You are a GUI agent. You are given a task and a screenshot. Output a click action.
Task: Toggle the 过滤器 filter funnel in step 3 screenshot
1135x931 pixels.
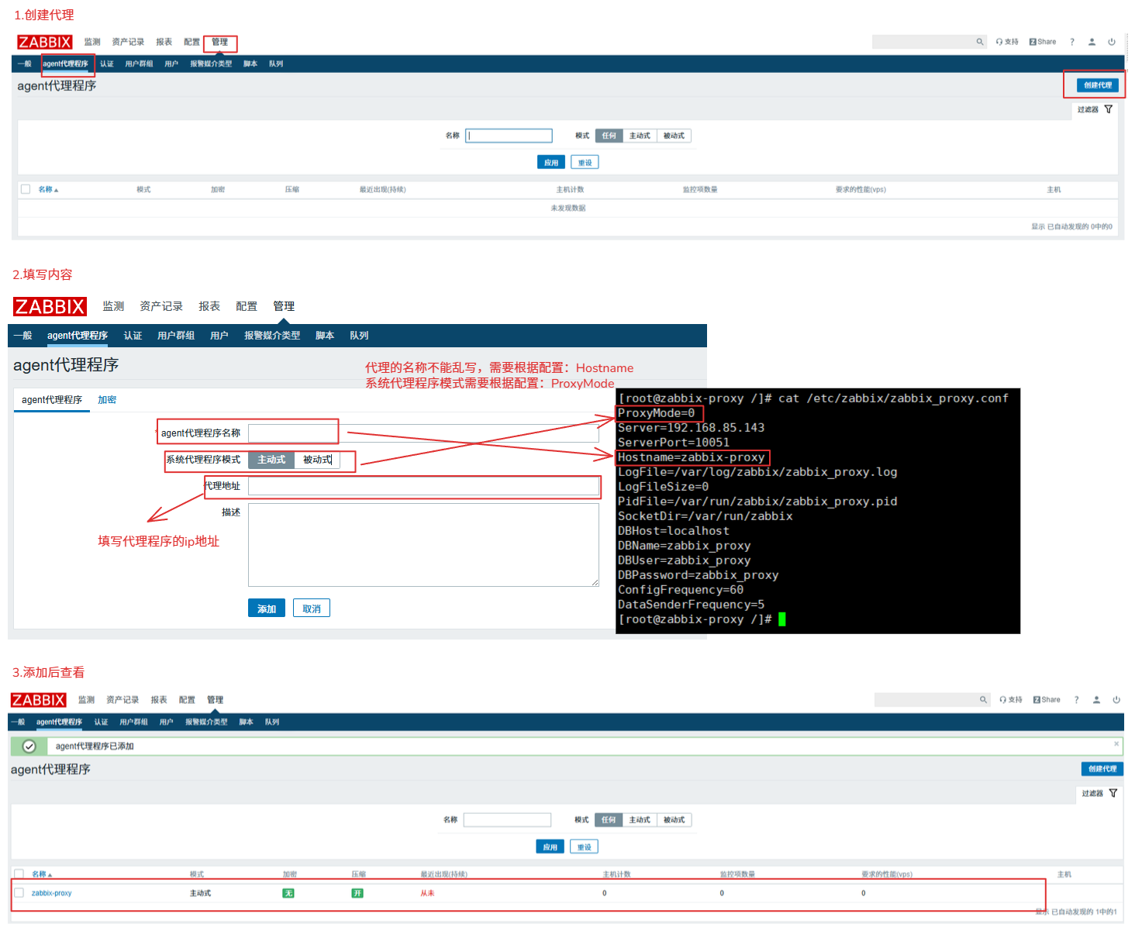[1113, 793]
